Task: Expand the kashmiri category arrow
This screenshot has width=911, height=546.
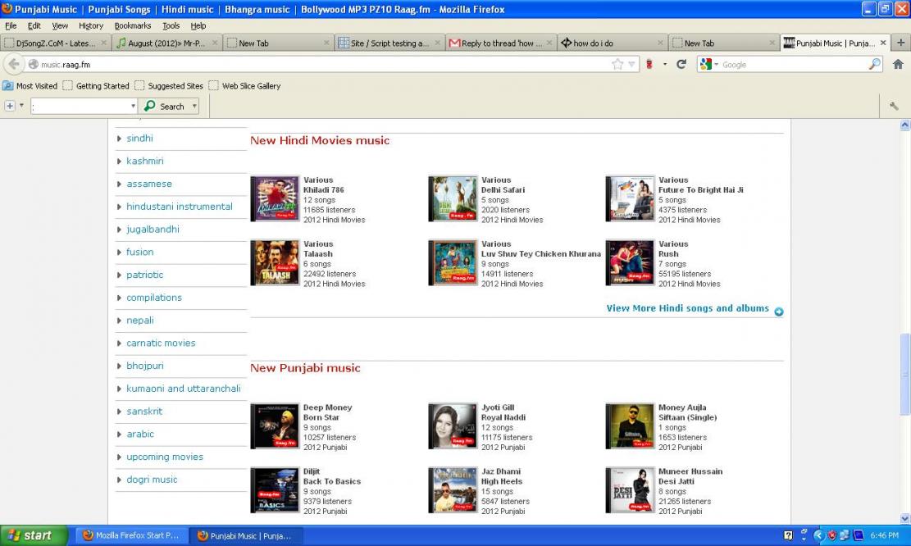Action: point(119,161)
